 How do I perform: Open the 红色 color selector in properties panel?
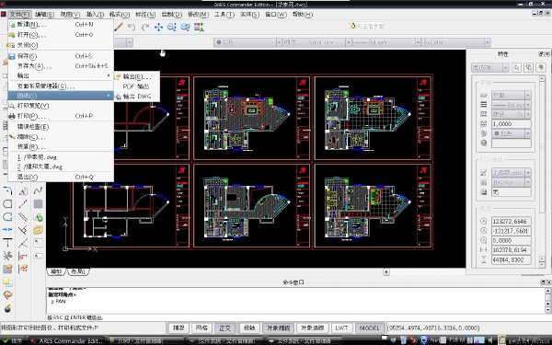(512, 133)
